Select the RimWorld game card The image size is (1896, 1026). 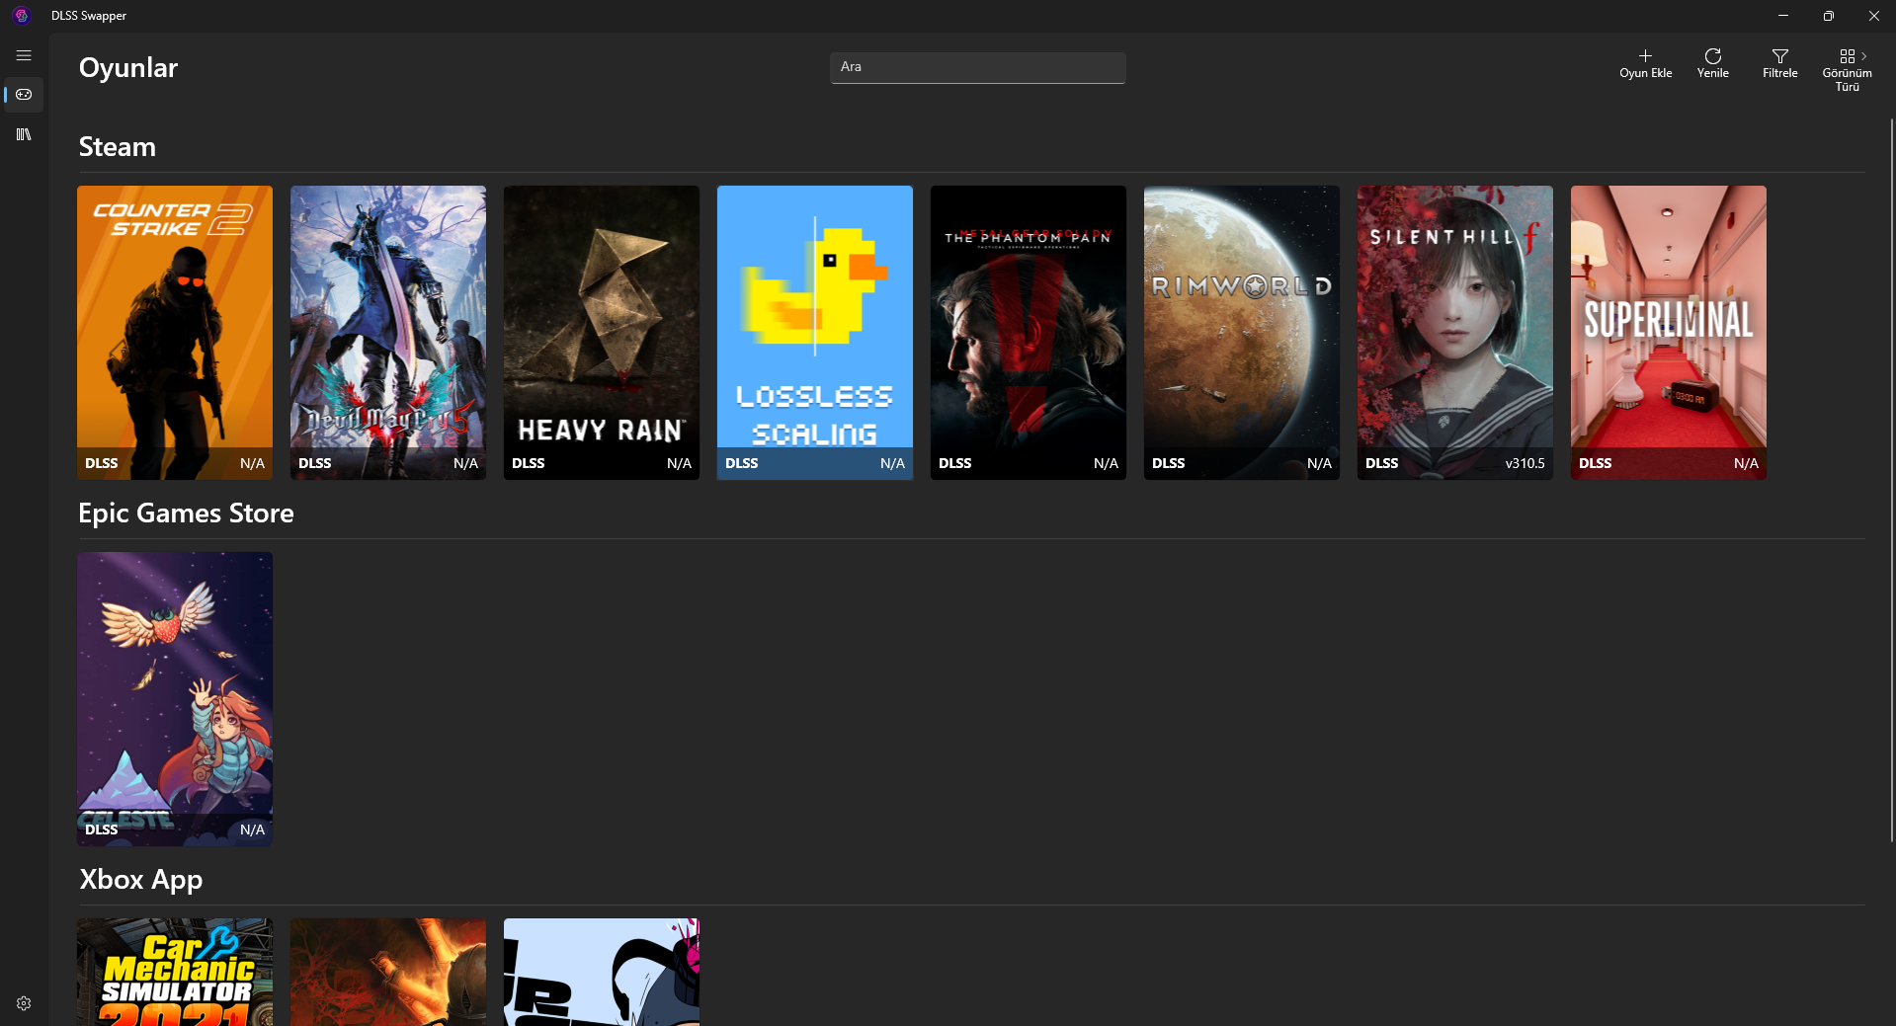pos(1242,333)
